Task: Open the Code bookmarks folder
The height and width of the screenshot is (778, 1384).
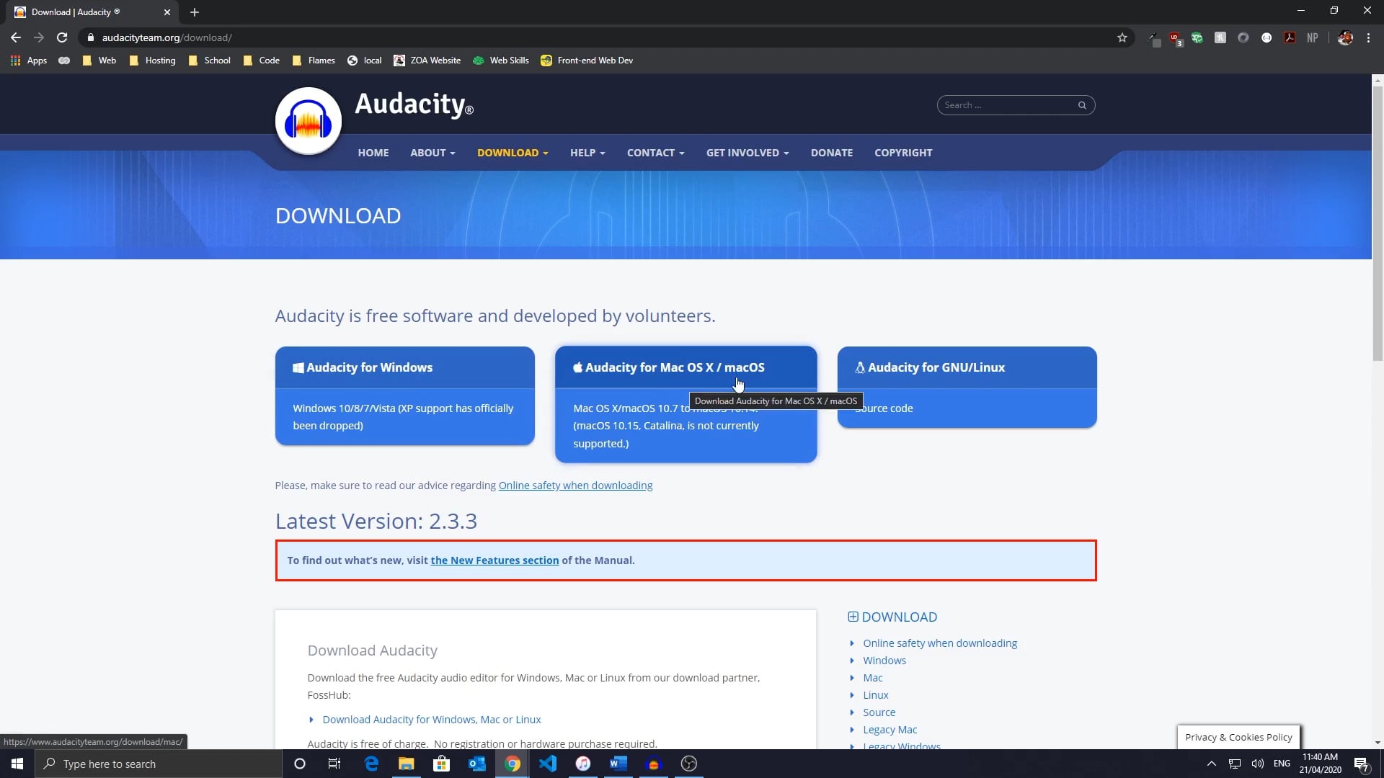Action: coord(261,61)
